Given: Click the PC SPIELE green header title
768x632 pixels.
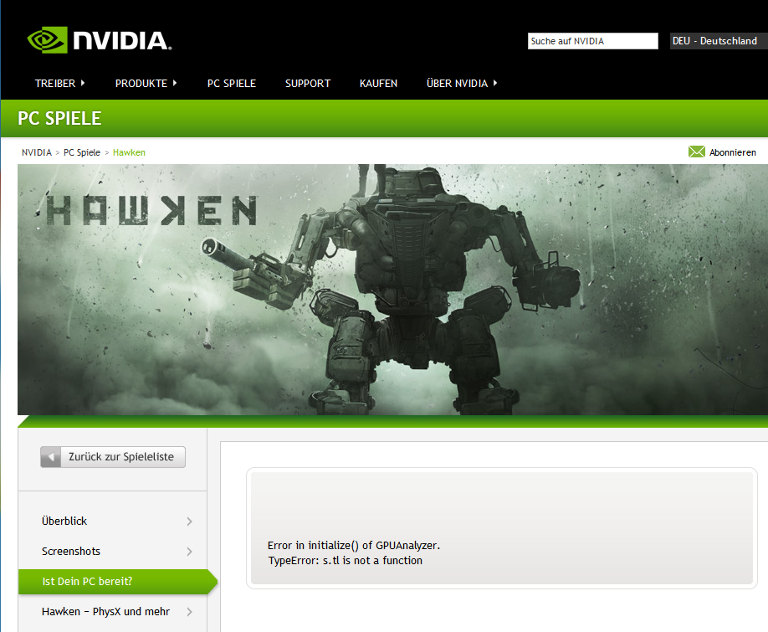Looking at the screenshot, I should coord(59,118).
